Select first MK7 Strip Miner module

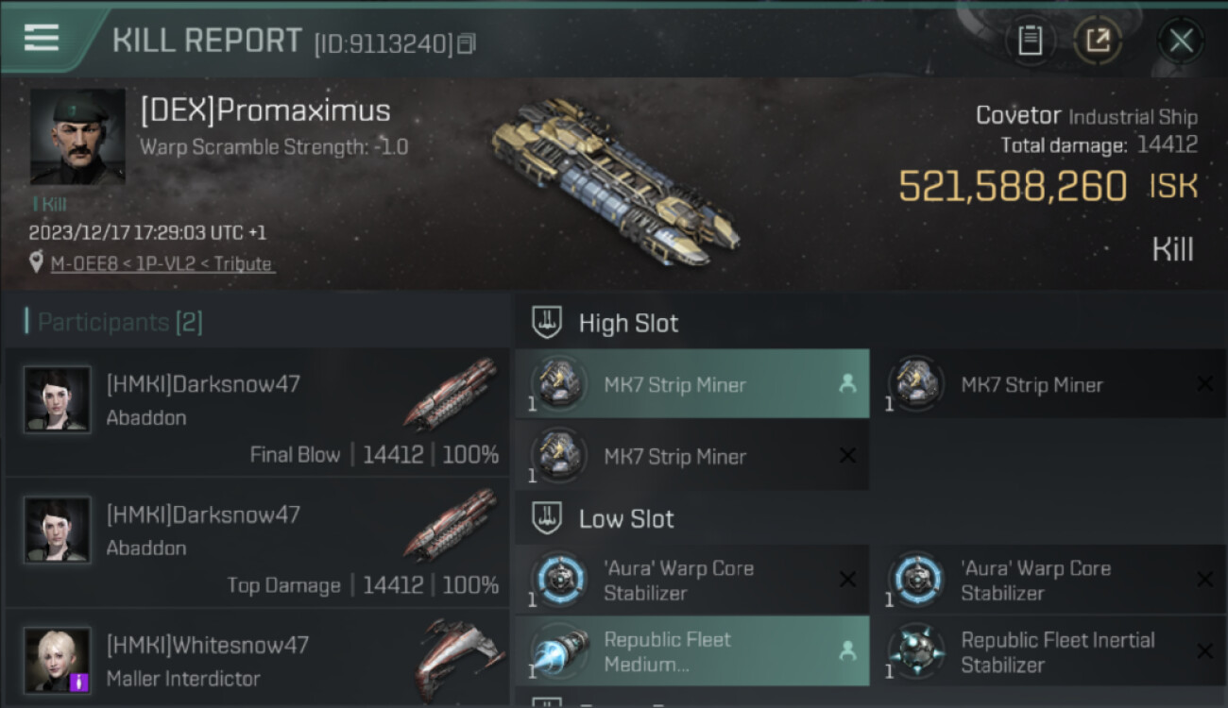[692, 384]
